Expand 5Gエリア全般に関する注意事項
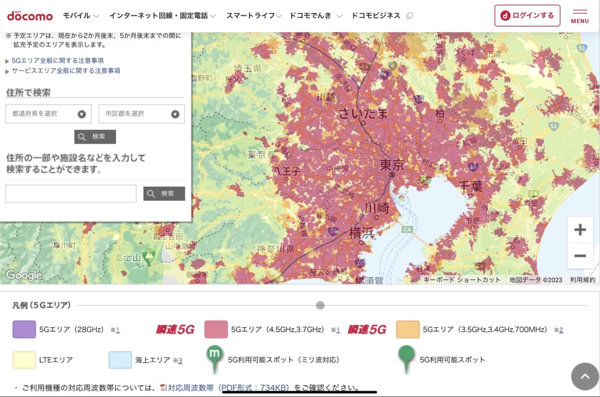Viewport: 600px width, 397px height. pyautogui.click(x=58, y=60)
